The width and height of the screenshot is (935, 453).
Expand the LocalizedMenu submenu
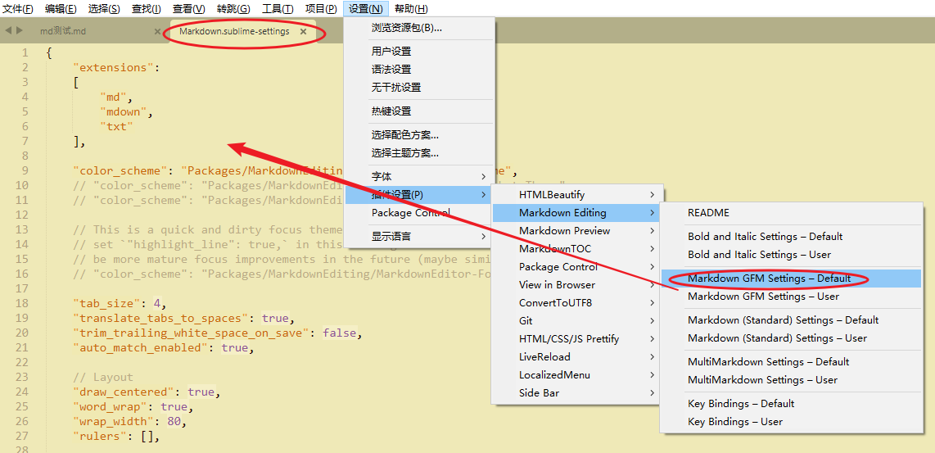[x=576, y=375]
